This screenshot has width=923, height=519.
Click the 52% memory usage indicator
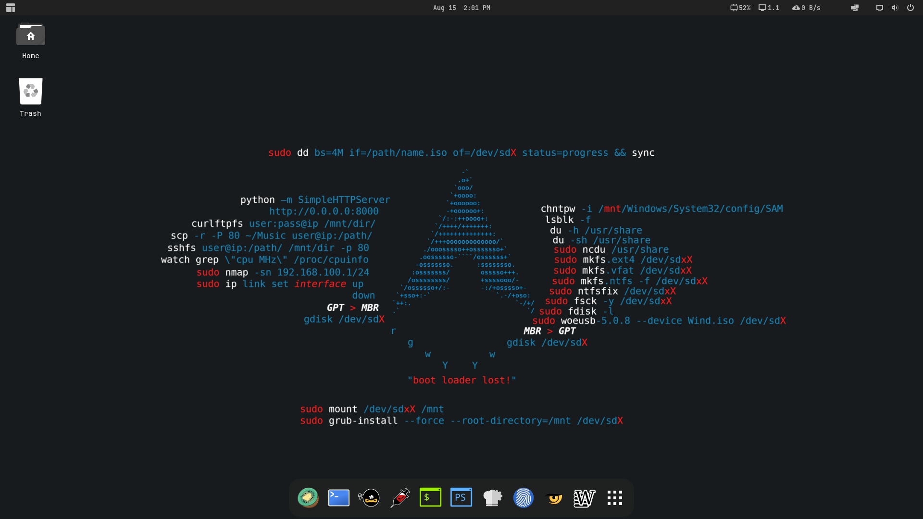(740, 8)
